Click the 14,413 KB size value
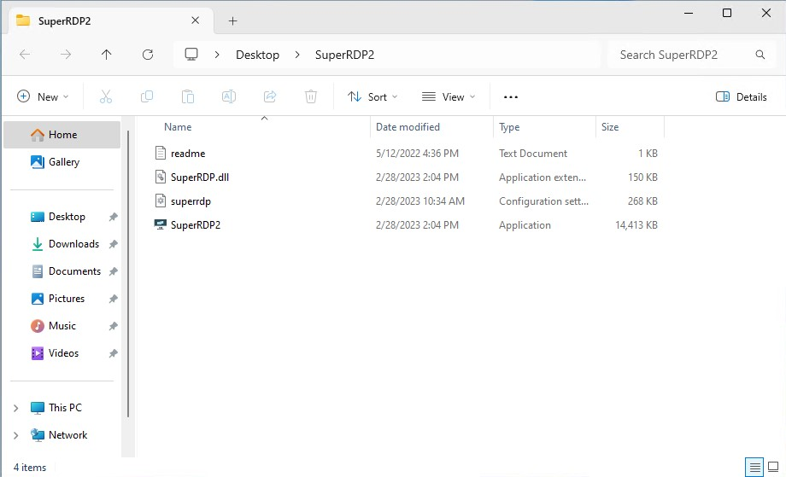Viewport: 786px width, 477px height. (x=636, y=225)
